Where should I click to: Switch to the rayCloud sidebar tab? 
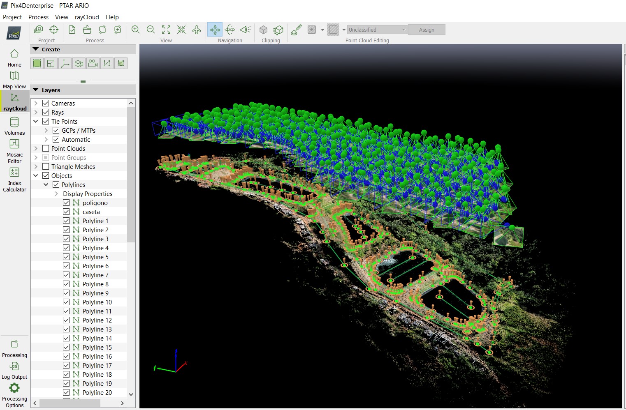click(x=15, y=101)
